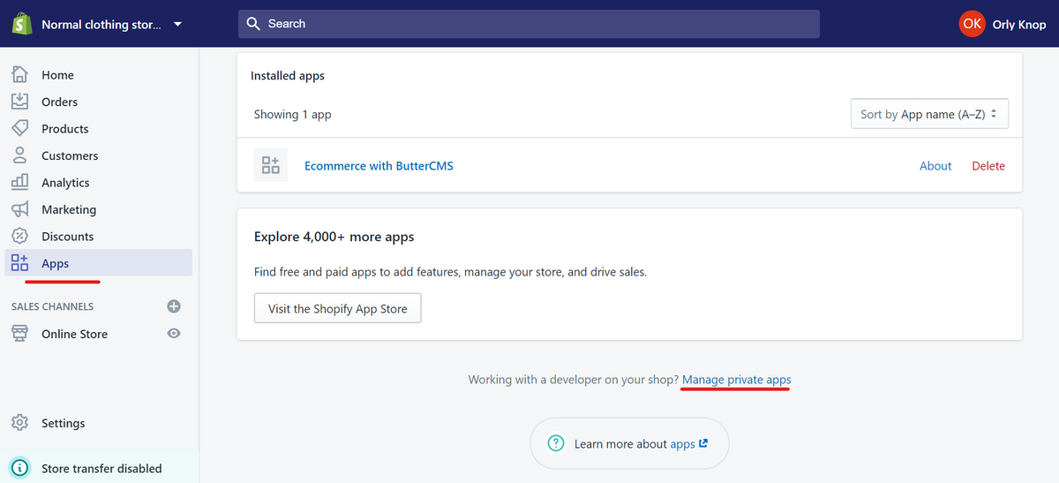Click About for ButterCMS app
Image resolution: width=1059 pixels, height=483 pixels.
tap(935, 166)
